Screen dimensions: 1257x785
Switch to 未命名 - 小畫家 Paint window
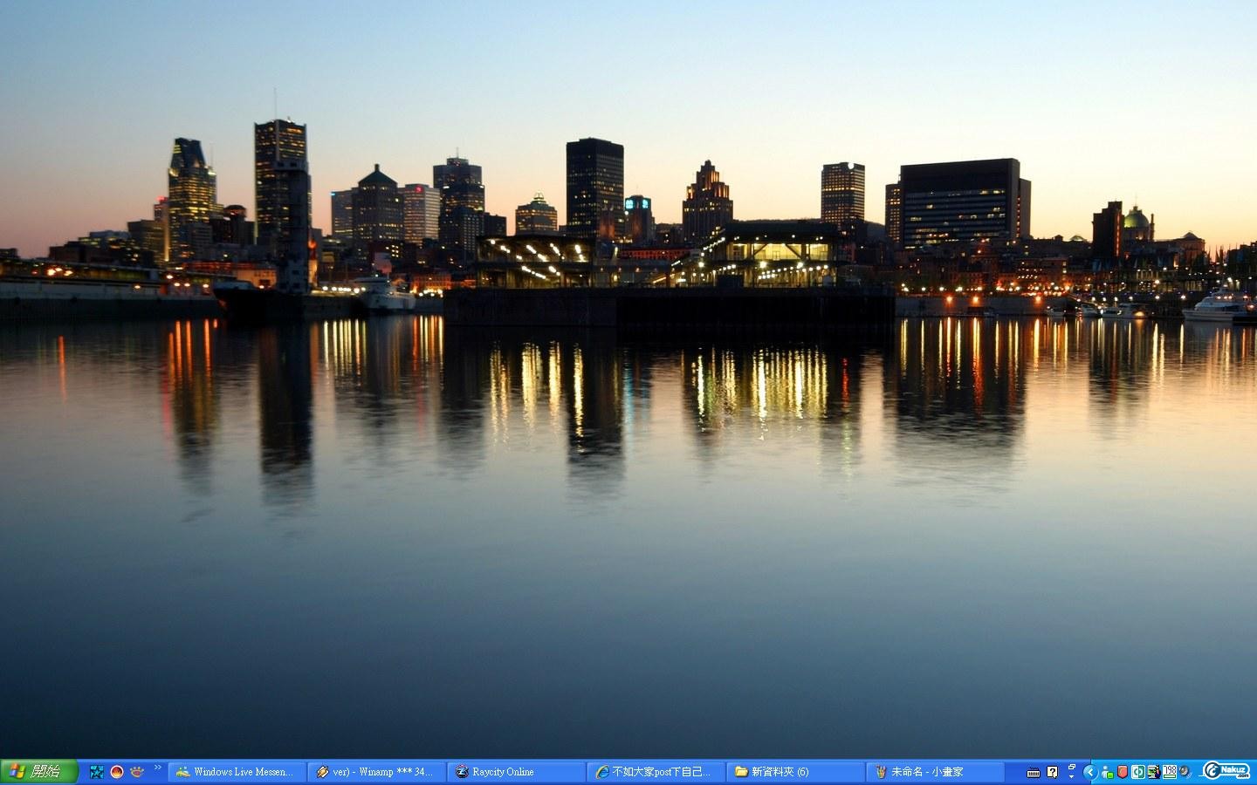click(934, 772)
